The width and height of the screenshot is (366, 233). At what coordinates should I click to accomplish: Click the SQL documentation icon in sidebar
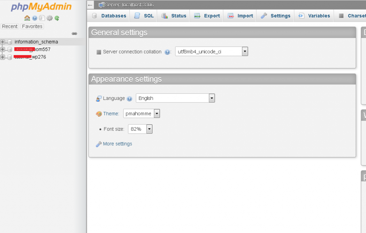pyautogui.click(x=42, y=18)
